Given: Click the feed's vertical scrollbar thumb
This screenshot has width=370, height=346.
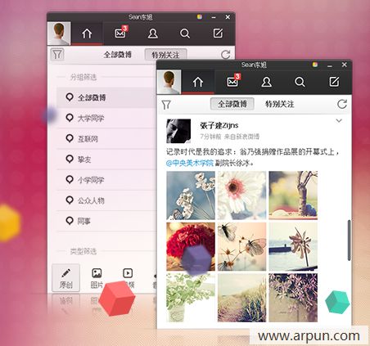Looking at the screenshot, I should coord(349,240).
